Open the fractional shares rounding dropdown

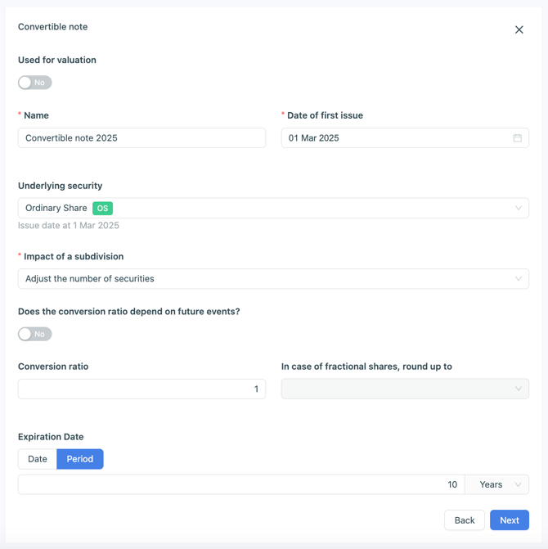[405, 389]
